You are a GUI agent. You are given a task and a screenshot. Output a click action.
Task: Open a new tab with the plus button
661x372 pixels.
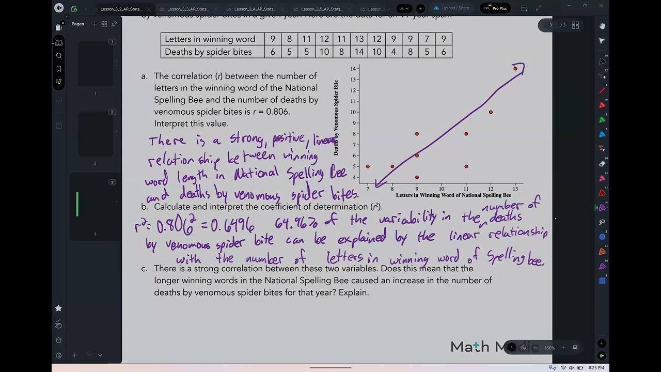[x=420, y=8]
